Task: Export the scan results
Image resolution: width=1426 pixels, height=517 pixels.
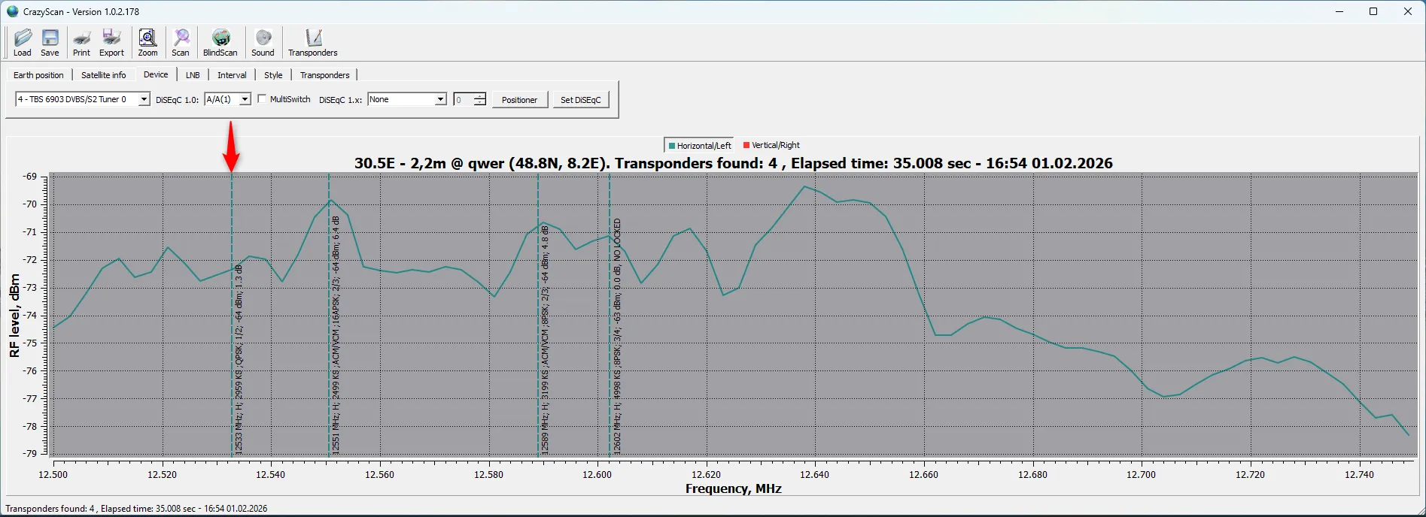Action: (x=111, y=42)
